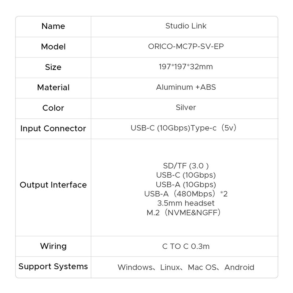The height and width of the screenshot is (293, 293).
Task: Select the "Aluminum +ABS" material value
Action: 186,87
